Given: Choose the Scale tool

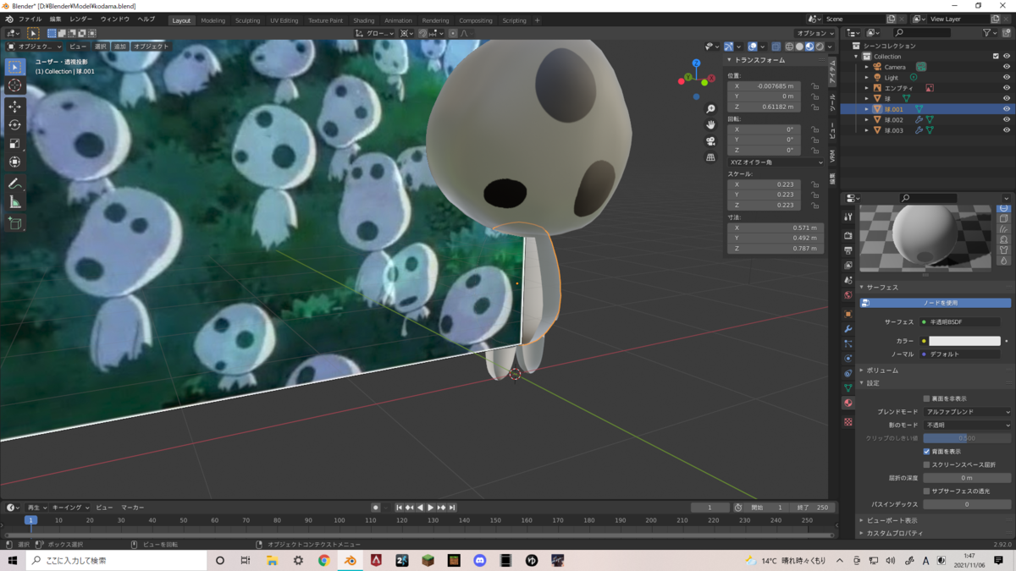Looking at the screenshot, I should click(x=15, y=144).
